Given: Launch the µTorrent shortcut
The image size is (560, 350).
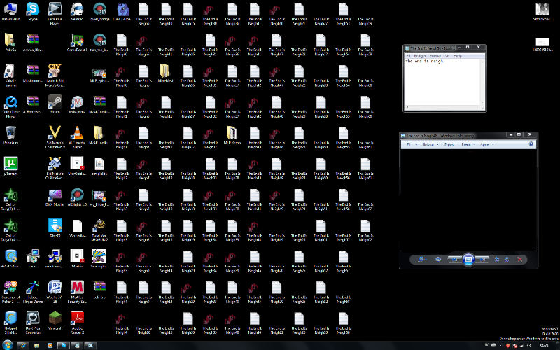Looking at the screenshot, I should tap(10, 166).
